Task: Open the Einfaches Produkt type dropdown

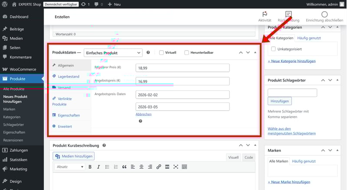Action: coord(113,53)
